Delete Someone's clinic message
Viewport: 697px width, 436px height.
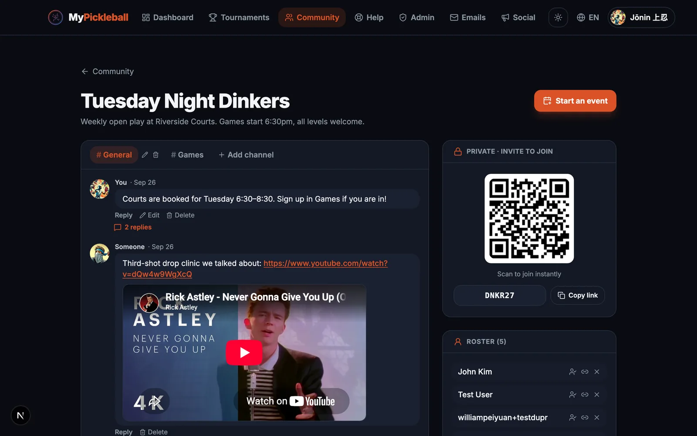[x=153, y=432]
